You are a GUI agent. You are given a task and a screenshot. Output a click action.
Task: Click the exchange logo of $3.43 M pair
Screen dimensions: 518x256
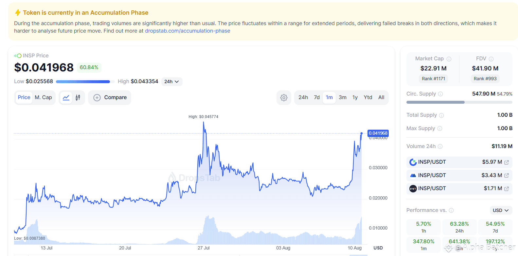(413, 175)
